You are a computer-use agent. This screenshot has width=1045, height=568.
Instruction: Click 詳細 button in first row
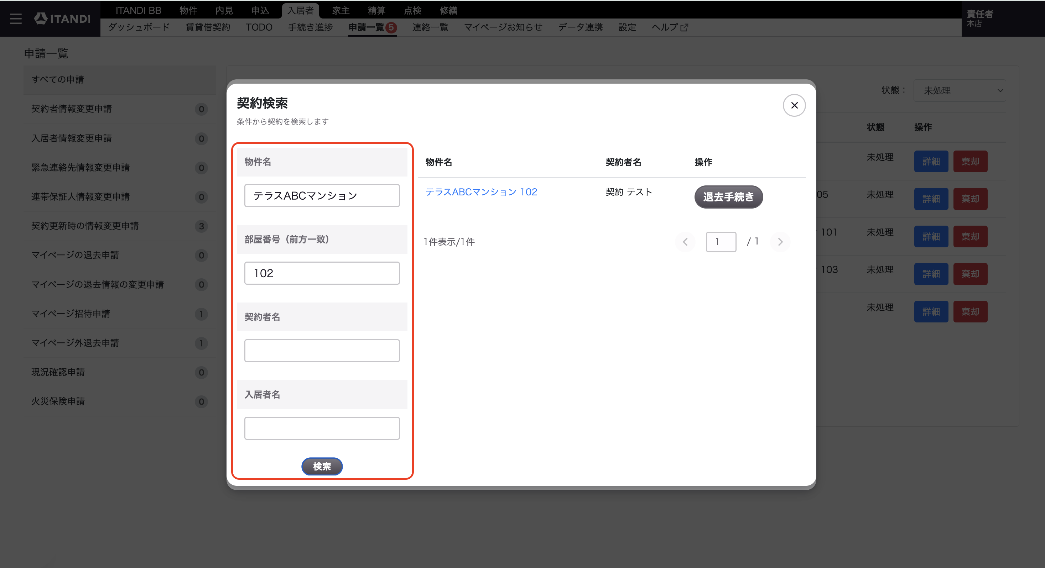click(x=931, y=161)
